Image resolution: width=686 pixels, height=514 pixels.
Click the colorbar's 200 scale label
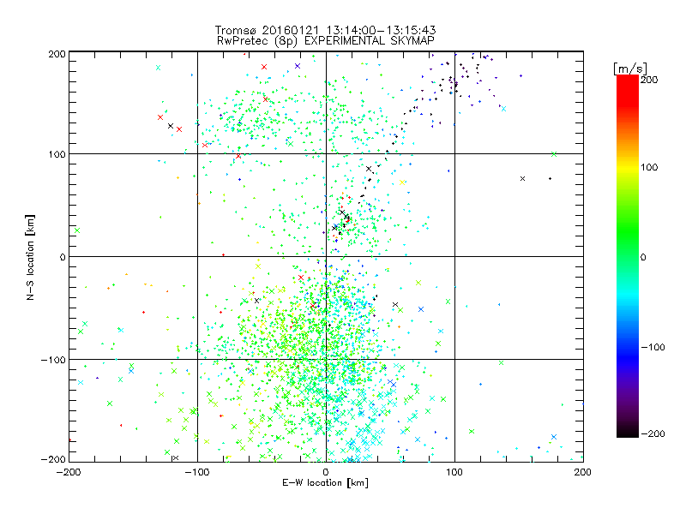pyautogui.click(x=649, y=80)
